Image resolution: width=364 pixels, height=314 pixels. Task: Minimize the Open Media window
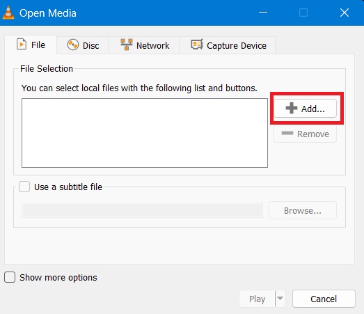(263, 13)
